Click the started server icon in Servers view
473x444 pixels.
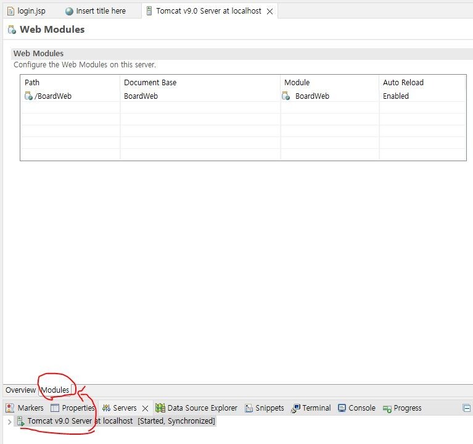pos(21,421)
